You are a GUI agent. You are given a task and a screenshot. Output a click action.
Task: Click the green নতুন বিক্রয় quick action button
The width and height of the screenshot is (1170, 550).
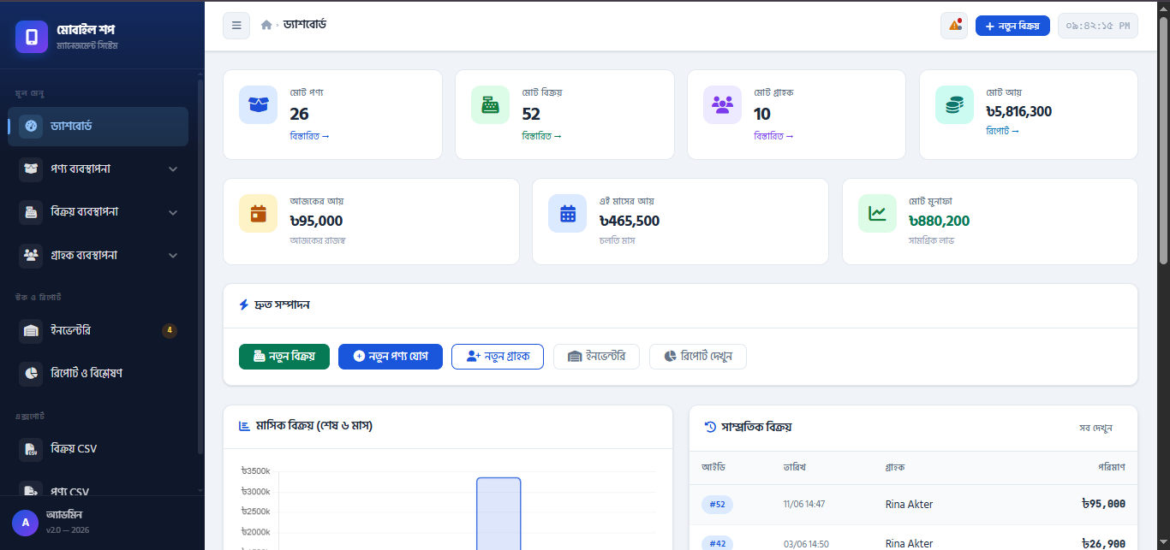coord(284,357)
